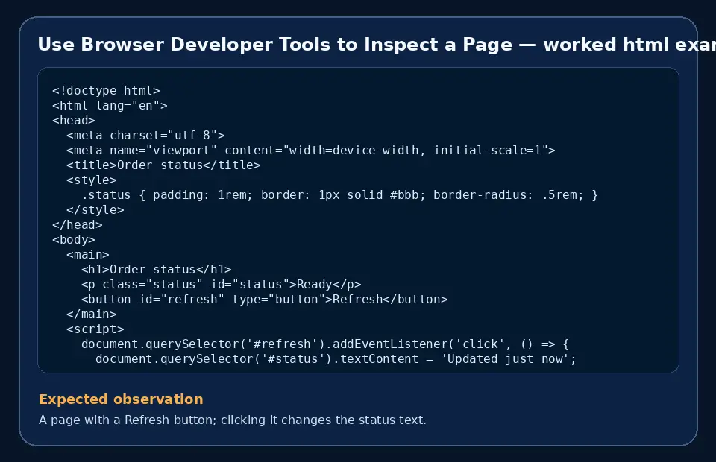
Task: Select the opening '<head>' tag line
Action: 74,121
